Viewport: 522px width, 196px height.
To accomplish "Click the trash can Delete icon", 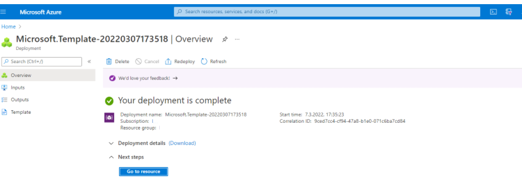I will [x=109, y=61].
